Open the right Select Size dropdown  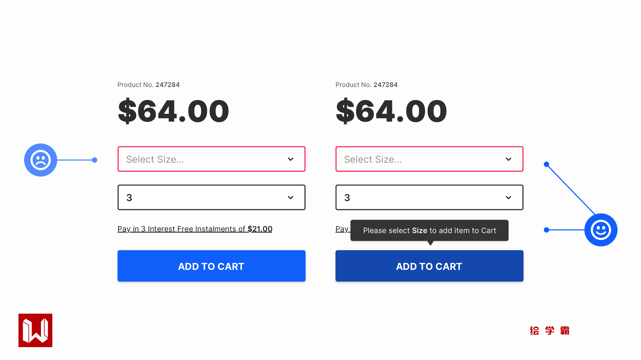pyautogui.click(x=429, y=159)
